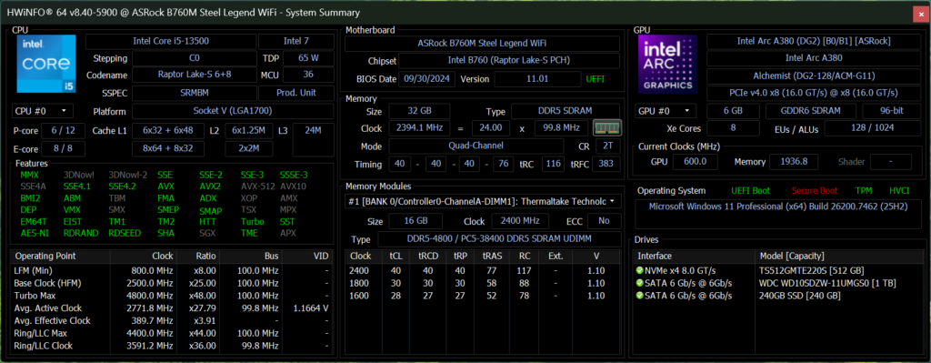Click the memory Size 32 GB field
The image size is (931, 363).
tap(418, 111)
